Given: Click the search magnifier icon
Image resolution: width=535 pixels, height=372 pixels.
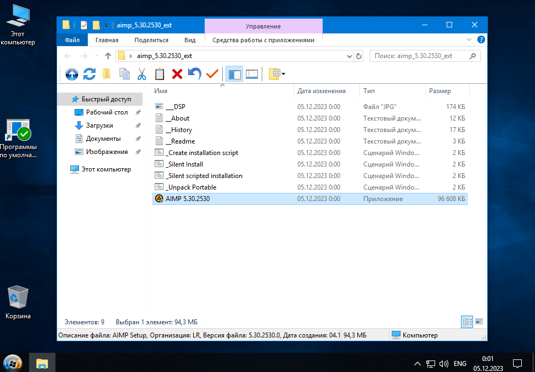Looking at the screenshot, I should [x=472, y=56].
